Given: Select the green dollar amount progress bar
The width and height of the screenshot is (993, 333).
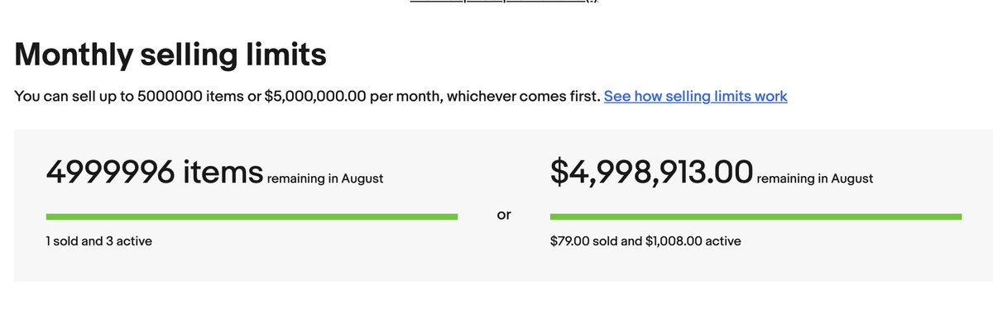Looking at the screenshot, I should coord(756,216).
